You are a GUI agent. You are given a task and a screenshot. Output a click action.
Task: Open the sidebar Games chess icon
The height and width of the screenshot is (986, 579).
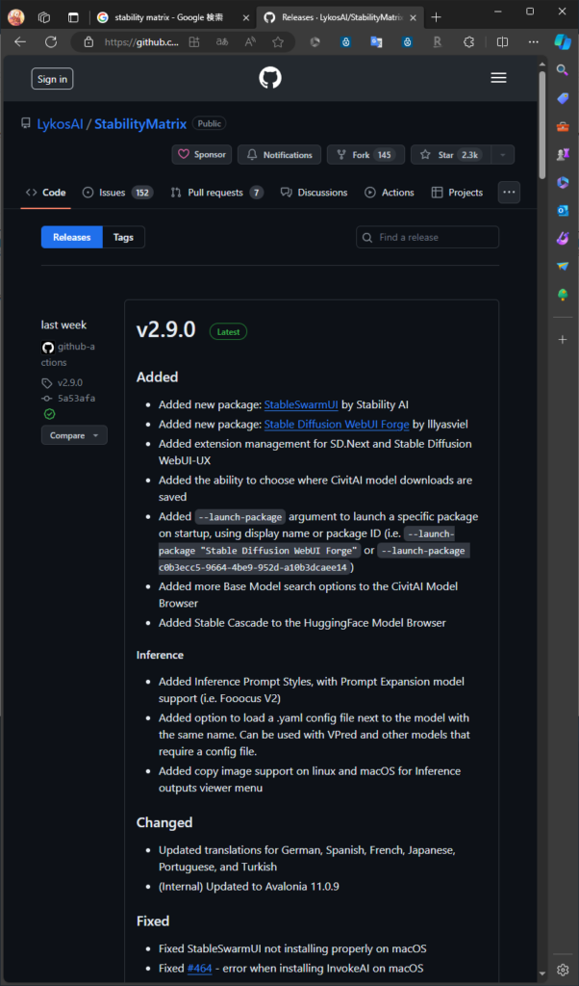click(563, 153)
